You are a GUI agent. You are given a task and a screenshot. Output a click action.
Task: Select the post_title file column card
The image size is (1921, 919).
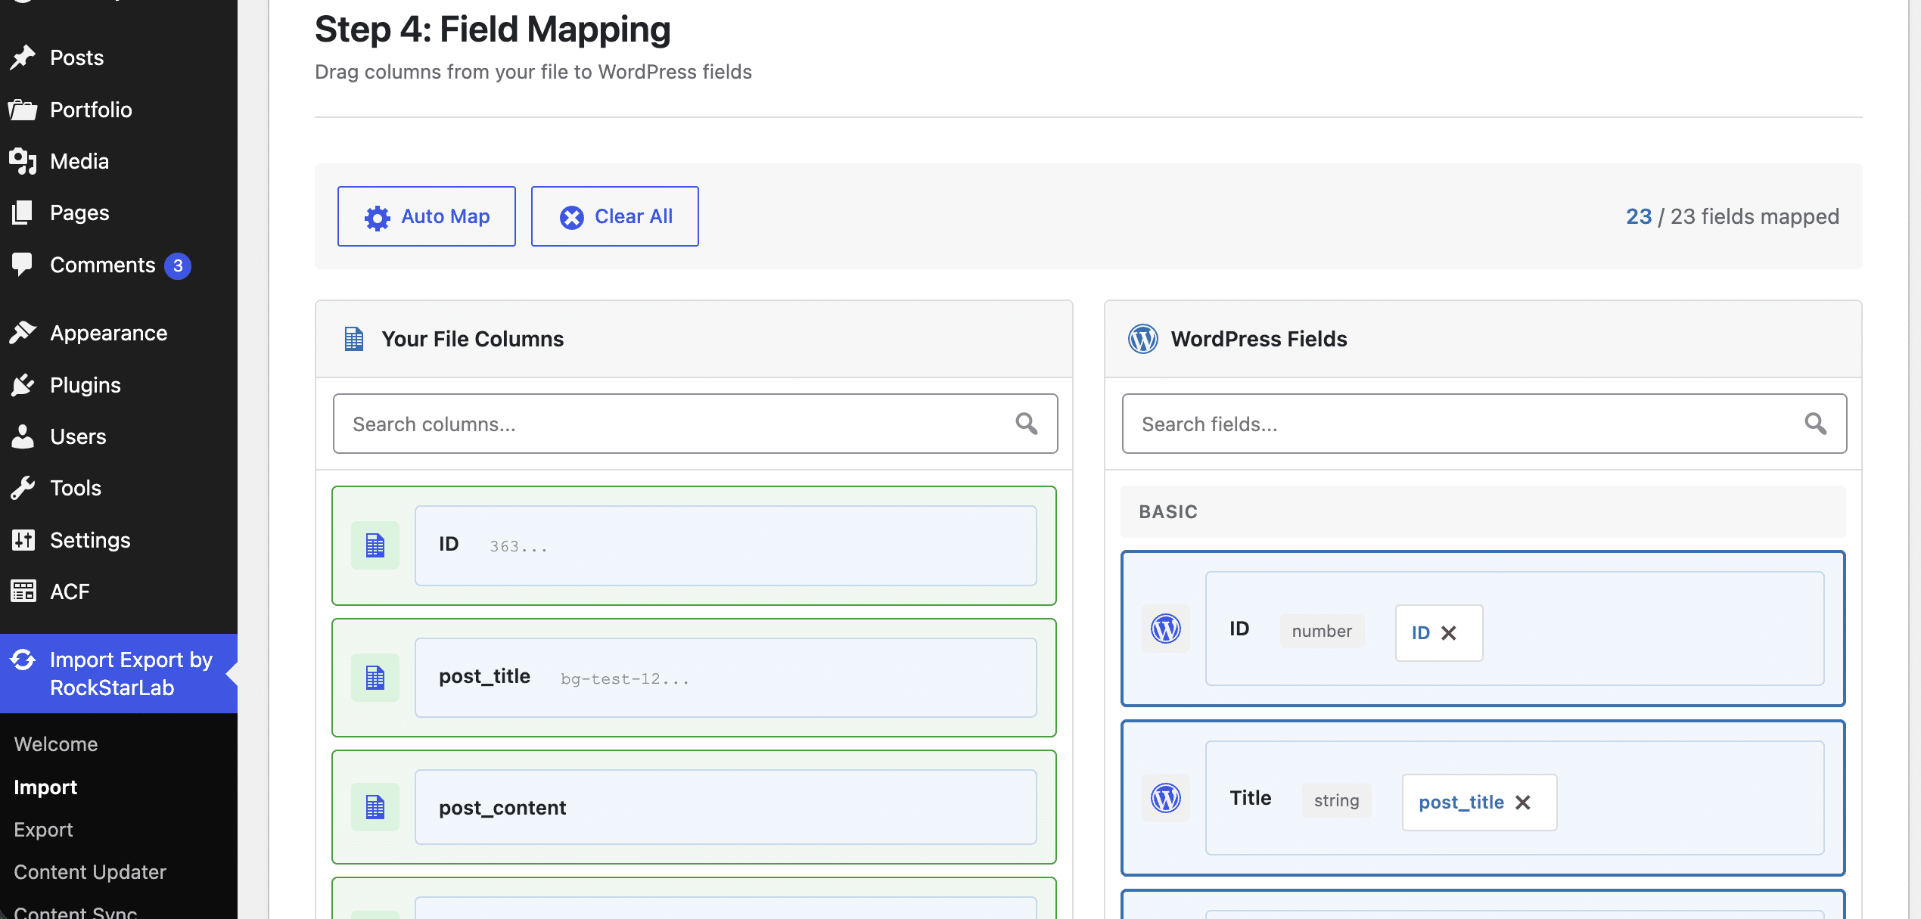[694, 678]
